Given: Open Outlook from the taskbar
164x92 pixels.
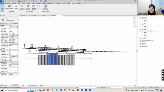Looking at the screenshot, I should [x=61, y=90].
